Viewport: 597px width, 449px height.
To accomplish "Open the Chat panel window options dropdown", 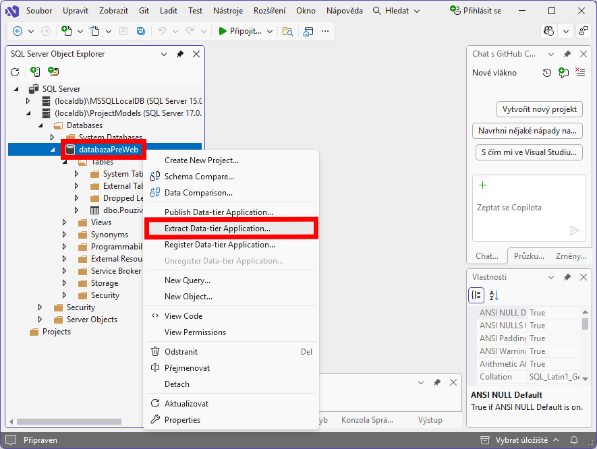I will 551,54.
